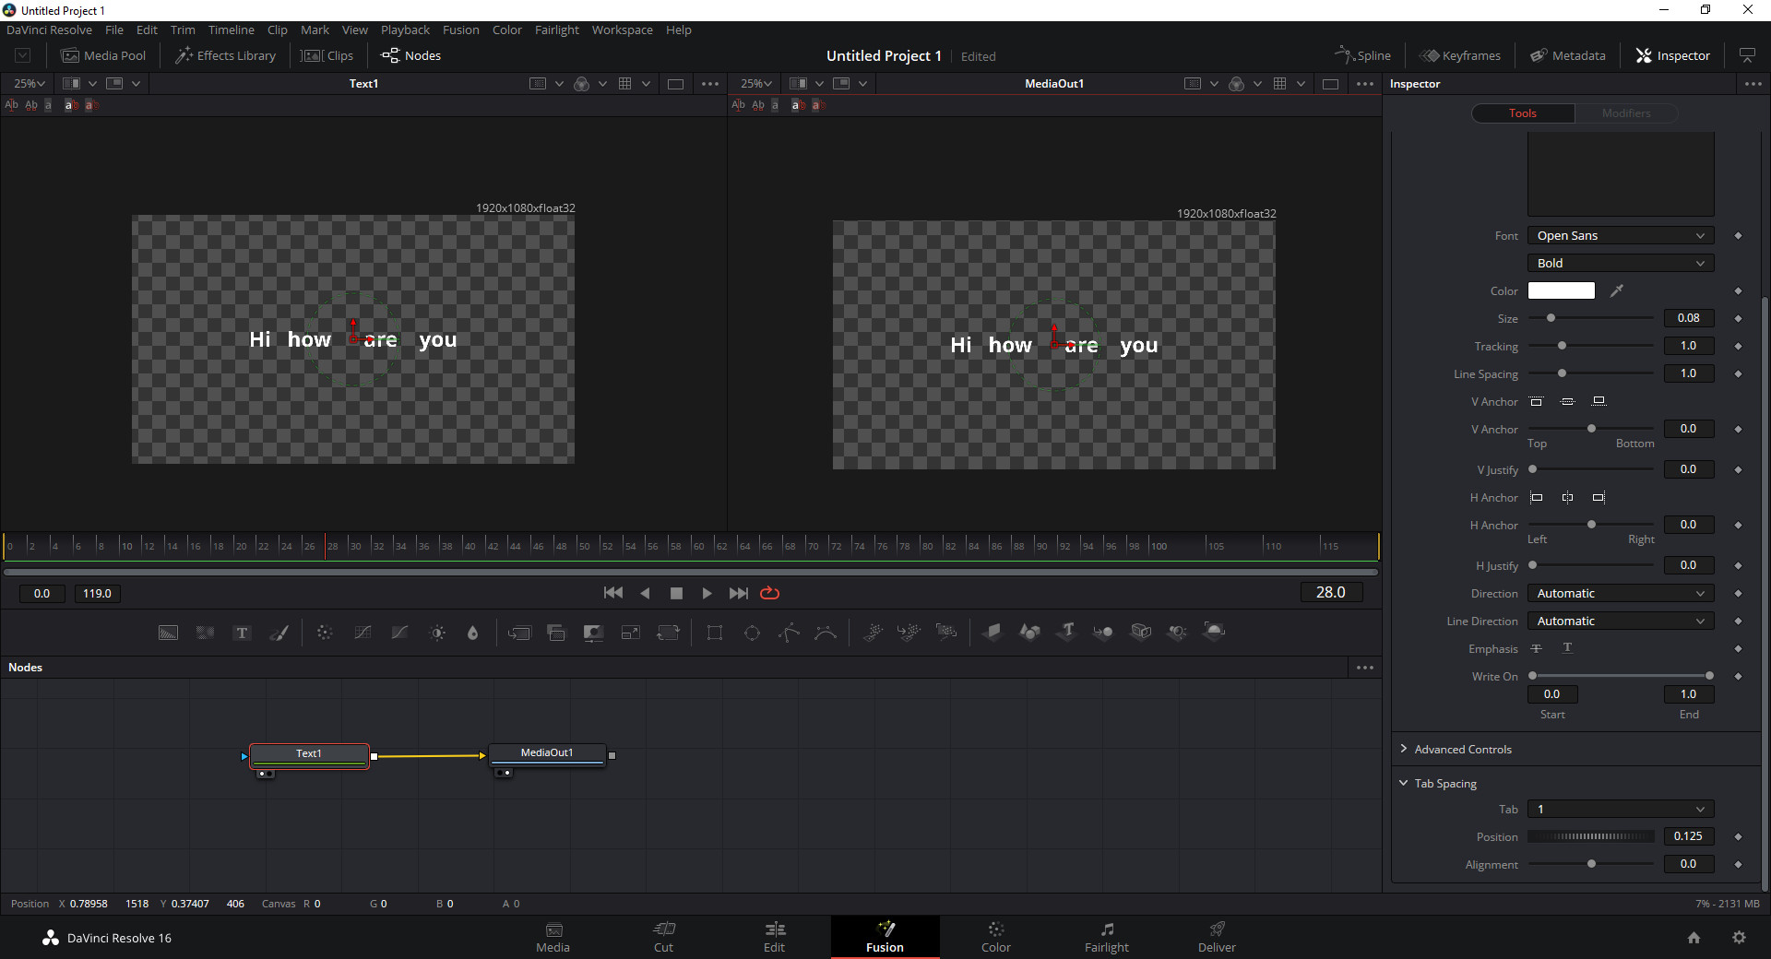Image resolution: width=1771 pixels, height=959 pixels.
Task: Toggle playback loop mode
Action: pyautogui.click(x=769, y=593)
